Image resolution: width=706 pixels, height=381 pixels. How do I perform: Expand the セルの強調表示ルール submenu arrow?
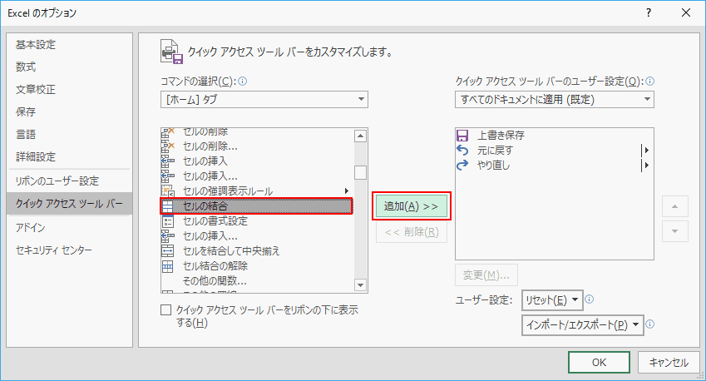pos(347,191)
